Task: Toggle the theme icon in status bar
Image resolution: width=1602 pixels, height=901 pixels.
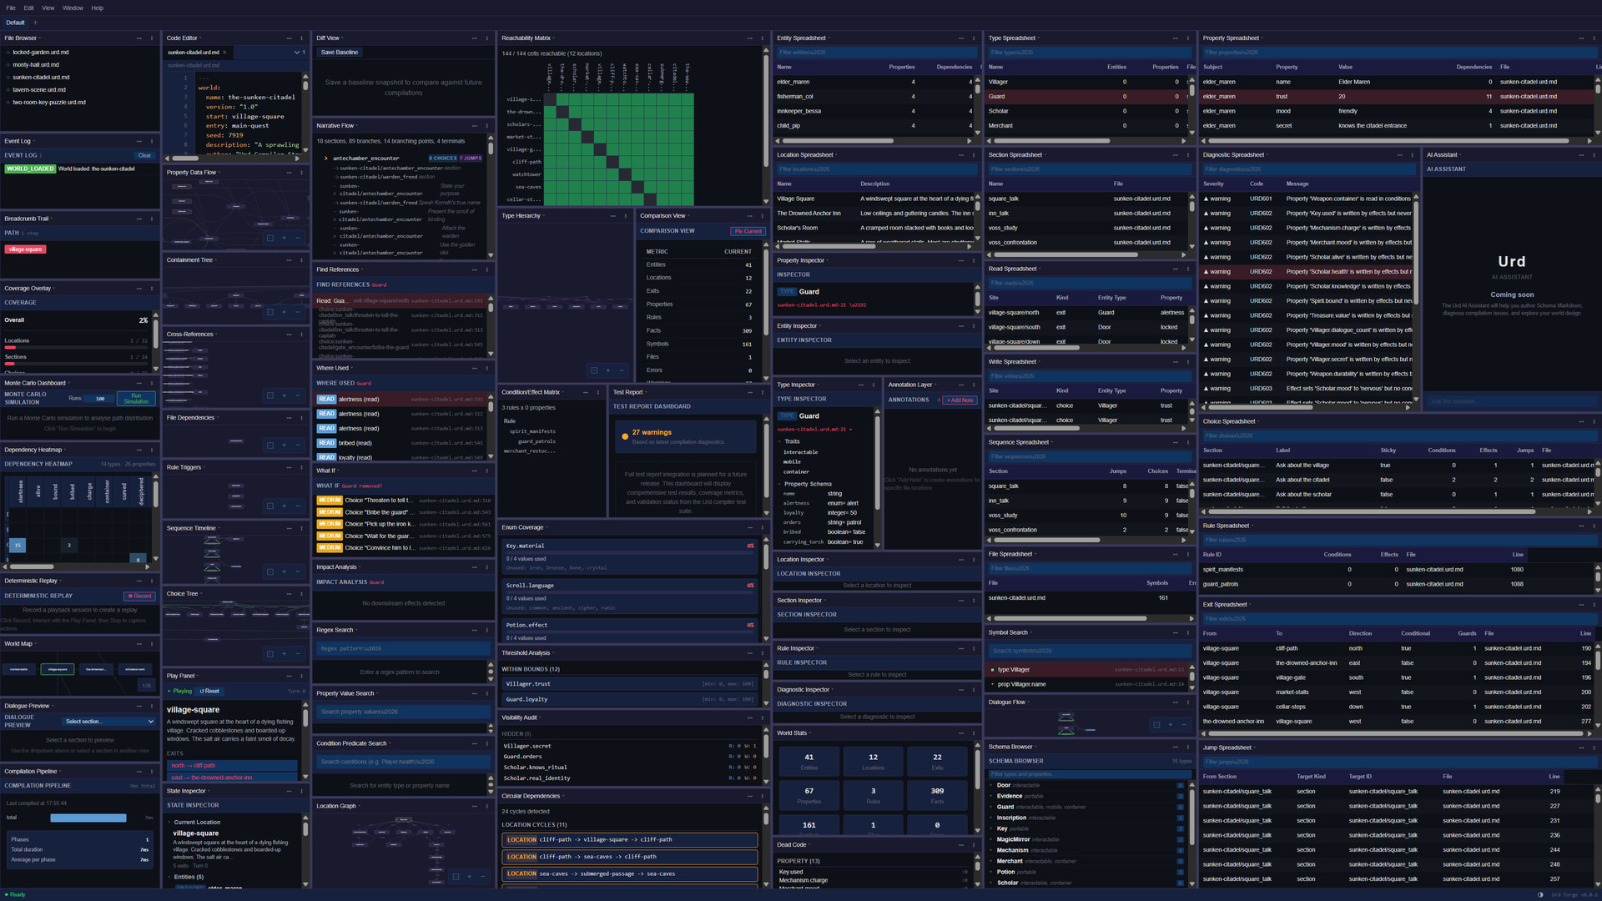Action: [1540, 895]
